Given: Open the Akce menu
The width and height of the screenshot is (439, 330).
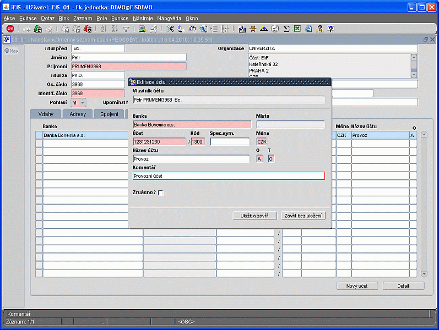Looking at the screenshot, I should (x=9, y=19).
